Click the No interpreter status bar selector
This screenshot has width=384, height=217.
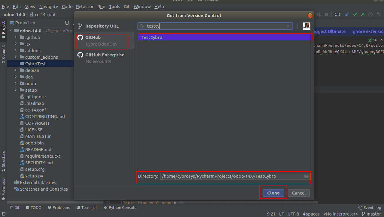[x=340, y=214]
